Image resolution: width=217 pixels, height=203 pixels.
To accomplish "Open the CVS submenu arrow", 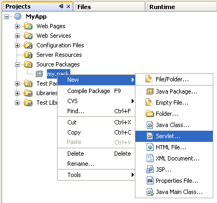I will [x=133, y=101].
